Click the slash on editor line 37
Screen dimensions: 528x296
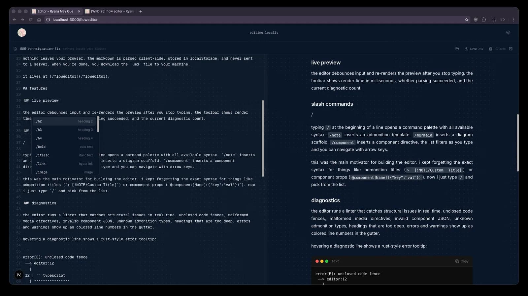tap(24, 143)
